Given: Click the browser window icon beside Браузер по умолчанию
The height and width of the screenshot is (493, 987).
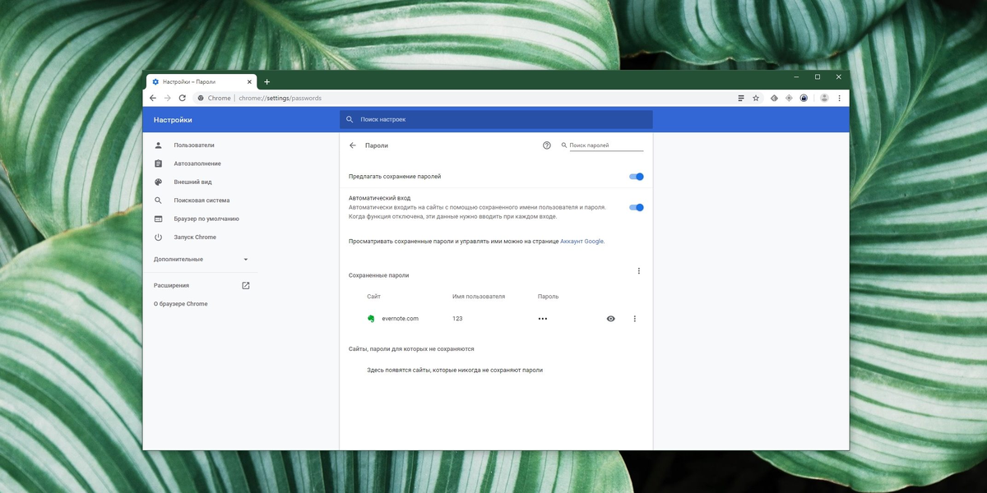Looking at the screenshot, I should click(x=158, y=219).
